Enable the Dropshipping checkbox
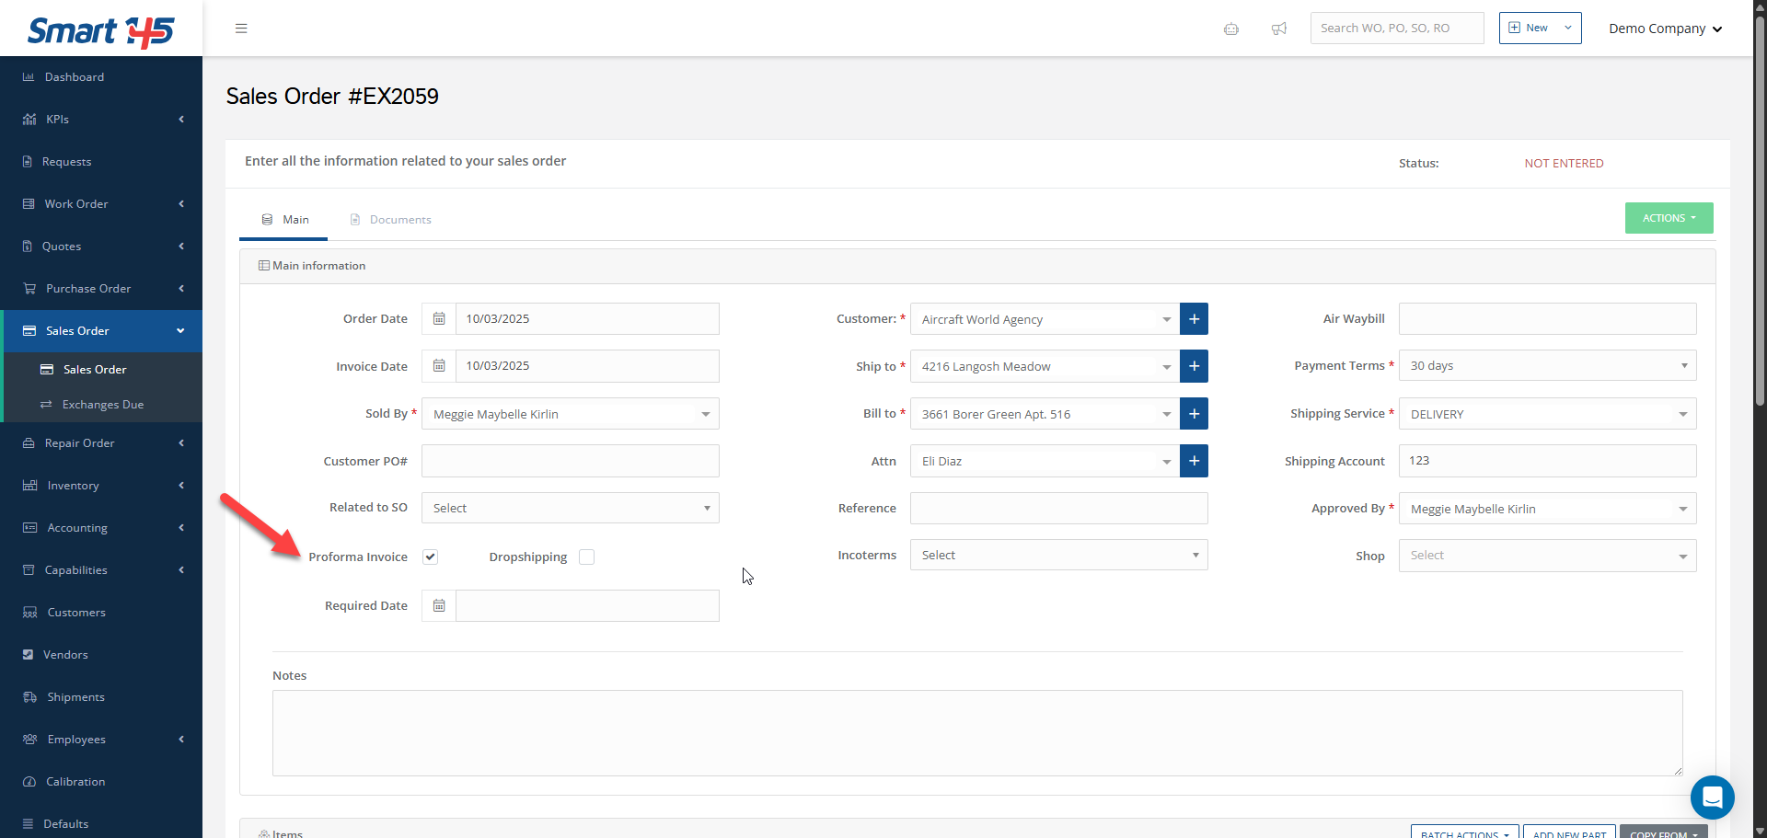Screen dimensions: 1767x838 pos(587,557)
